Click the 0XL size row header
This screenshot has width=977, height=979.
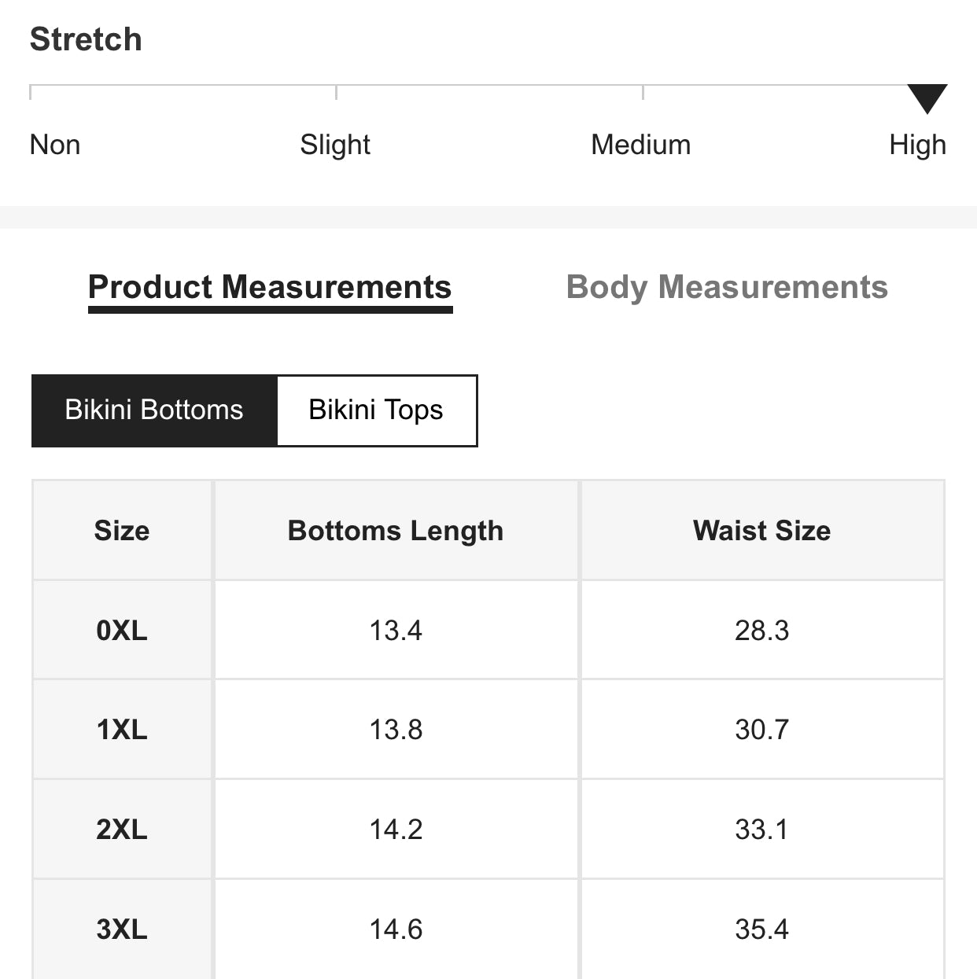pyautogui.click(x=122, y=630)
